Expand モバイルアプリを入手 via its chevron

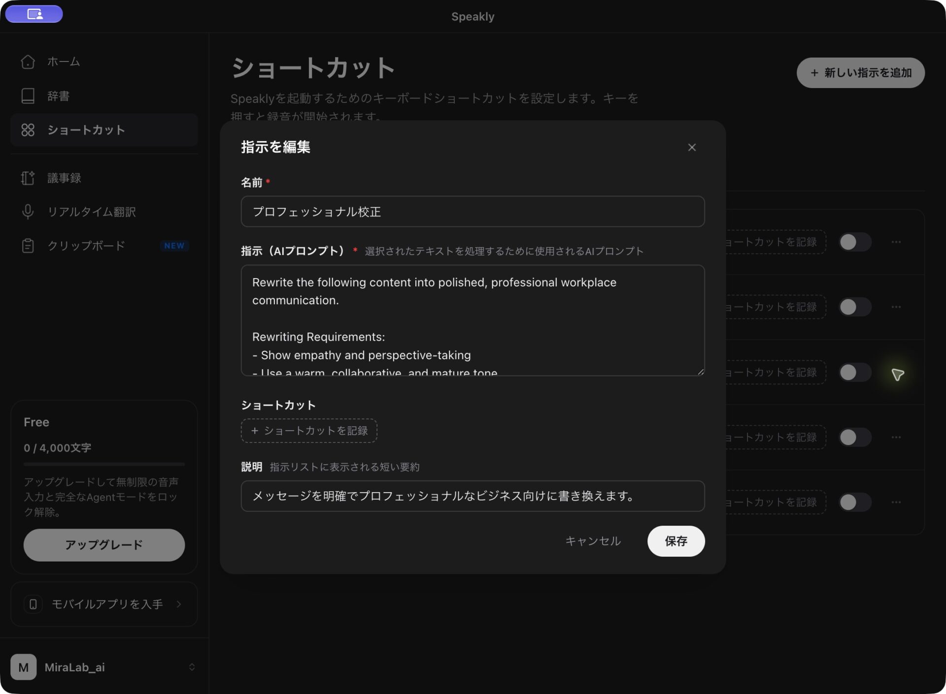(179, 604)
